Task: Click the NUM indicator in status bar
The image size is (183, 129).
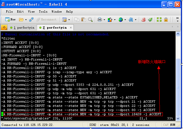Action: (x=172, y=125)
